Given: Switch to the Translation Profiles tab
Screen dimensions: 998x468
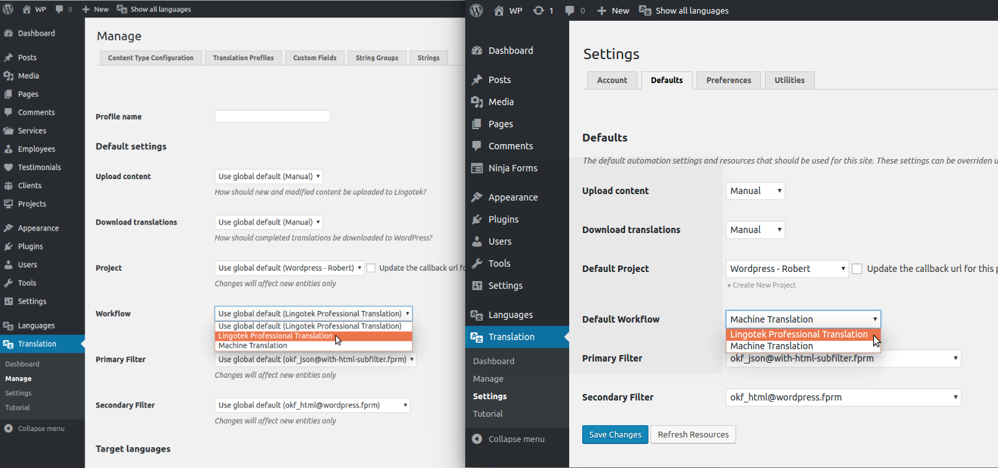Looking at the screenshot, I should (243, 58).
